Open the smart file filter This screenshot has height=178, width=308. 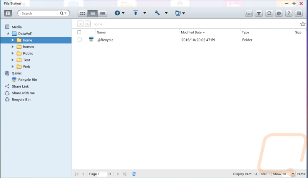tap(259, 13)
